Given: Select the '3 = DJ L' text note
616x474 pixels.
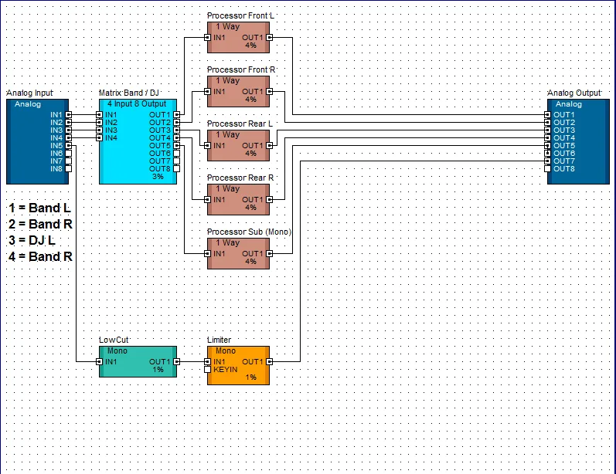Looking at the screenshot, I should click(x=32, y=240).
